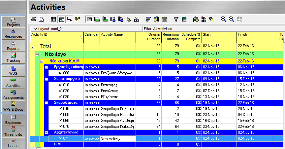Collapse the Νέα κτίρια Κ,Λ,Μ group

point(42,61)
